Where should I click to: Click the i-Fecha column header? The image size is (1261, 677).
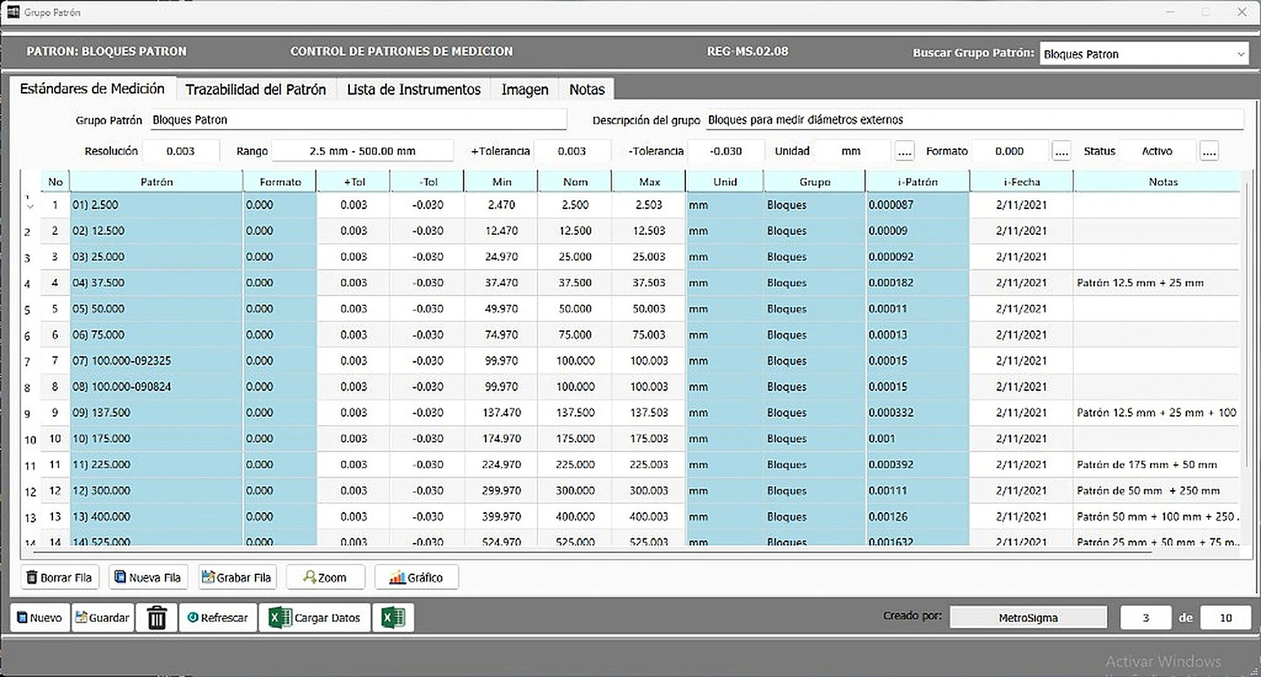point(1021,181)
